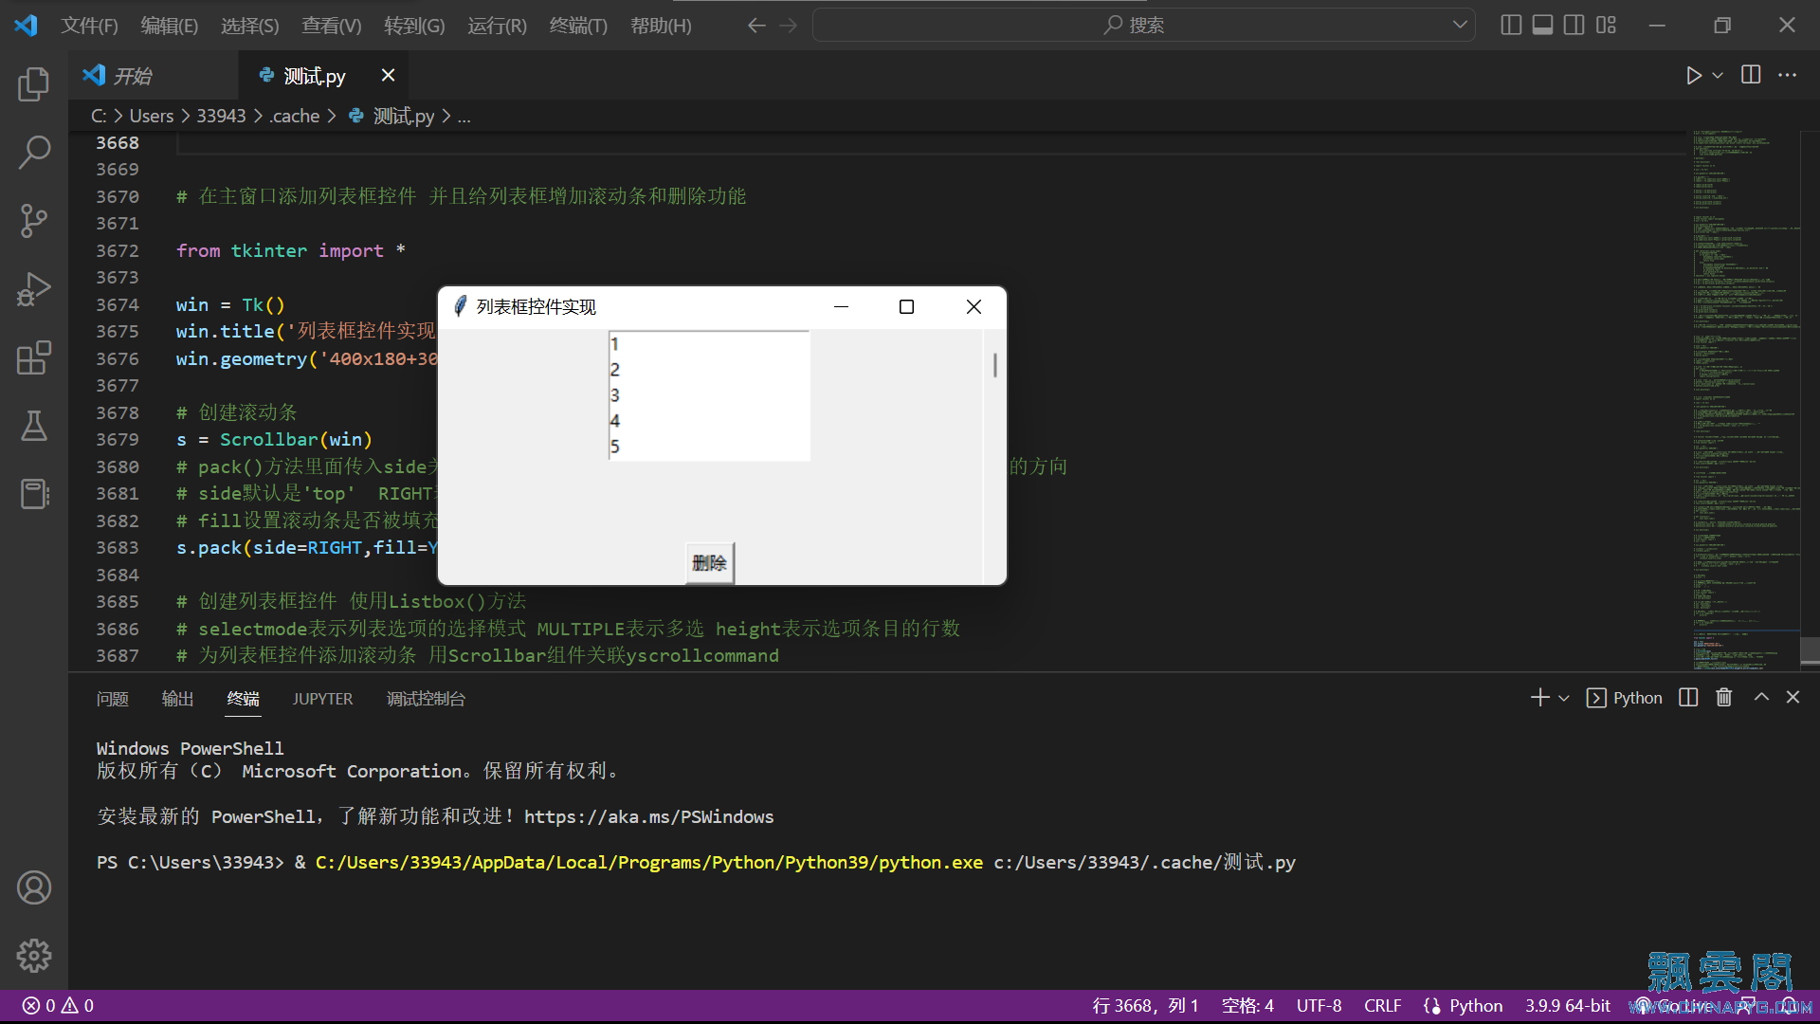Open launch profile dropdown beside plus
This screenshot has width=1820, height=1024.
click(1564, 698)
